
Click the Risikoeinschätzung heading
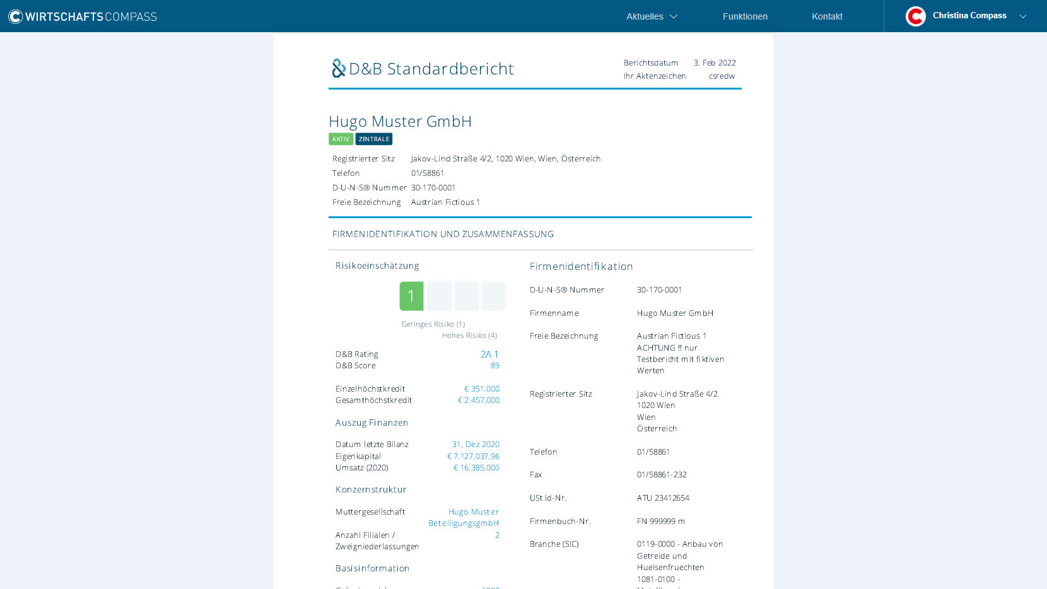coord(377,266)
